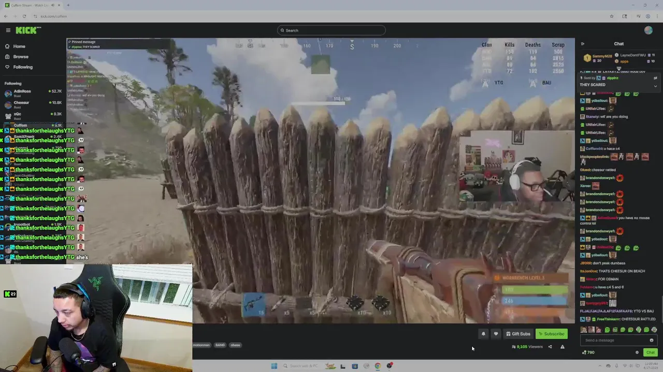Click the stream video player

pyautogui.click(x=321, y=180)
